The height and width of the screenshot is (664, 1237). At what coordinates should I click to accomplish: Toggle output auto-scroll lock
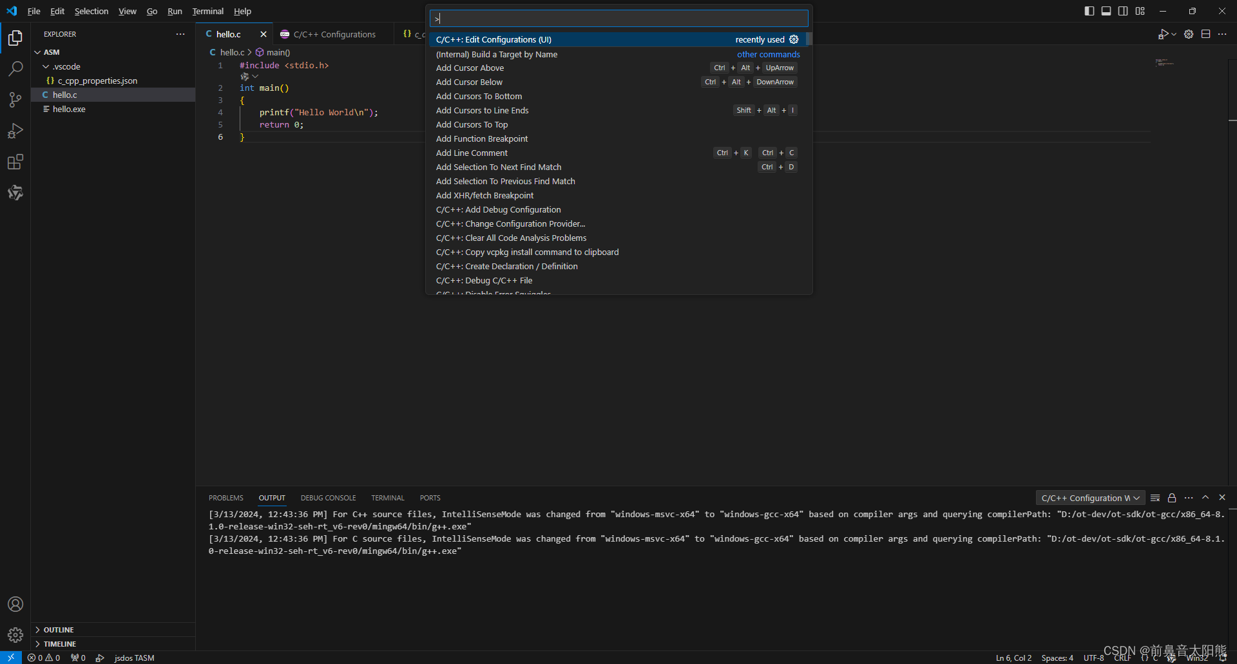click(1172, 498)
